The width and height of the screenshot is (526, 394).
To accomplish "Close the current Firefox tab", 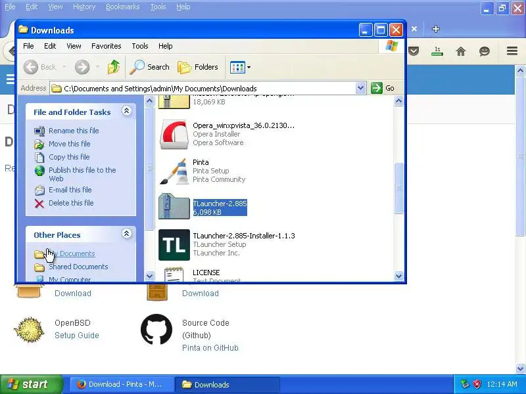I will tap(414, 29).
